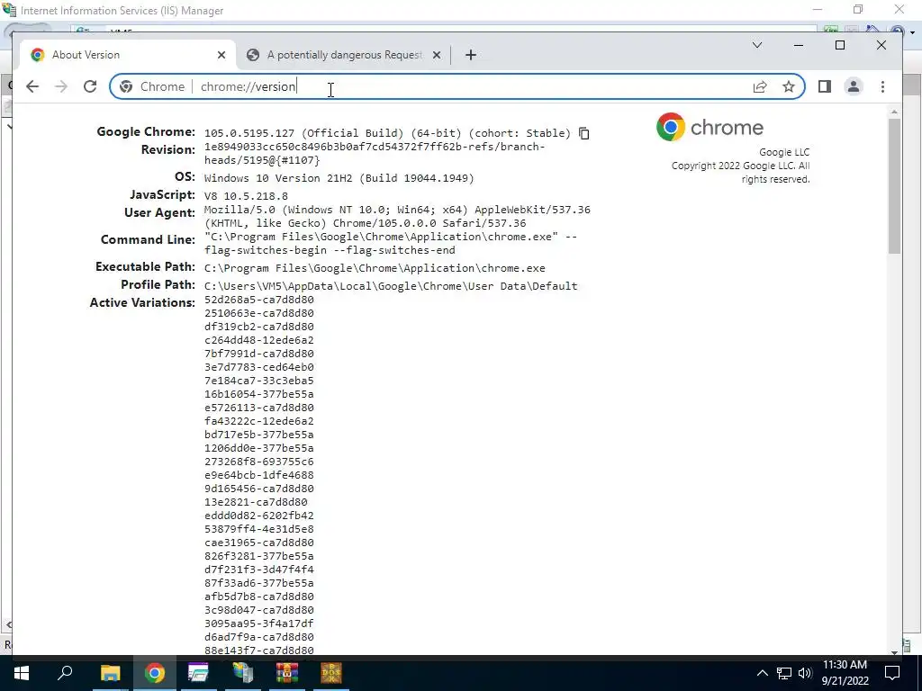Click variation c264dd48-12ede6a2
922x691 pixels.
(258, 340)
